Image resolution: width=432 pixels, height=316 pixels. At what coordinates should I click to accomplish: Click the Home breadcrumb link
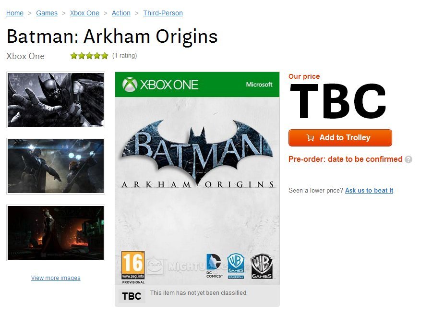pos(15,13)
